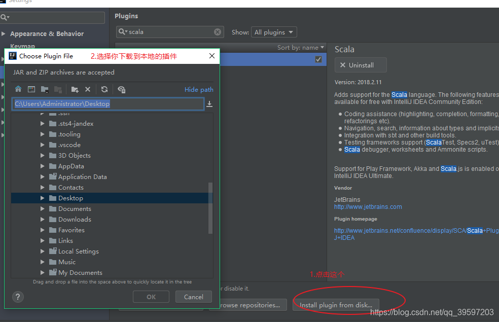Open the Scala plugin homepage link

(x=416, y=234)
